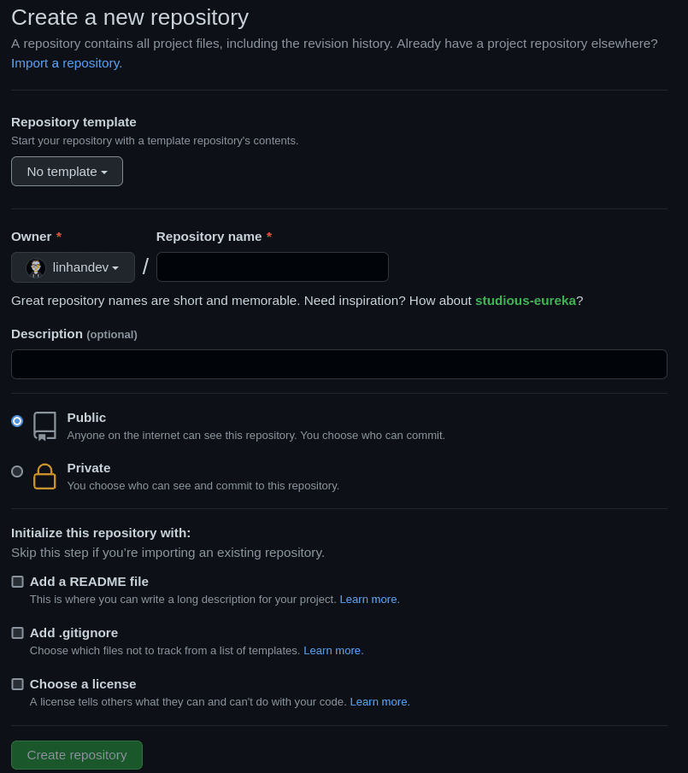This screenshot has height=773, width=688.
Task: Expand the linhandev owner dropdown
Action: click(74, 267)
